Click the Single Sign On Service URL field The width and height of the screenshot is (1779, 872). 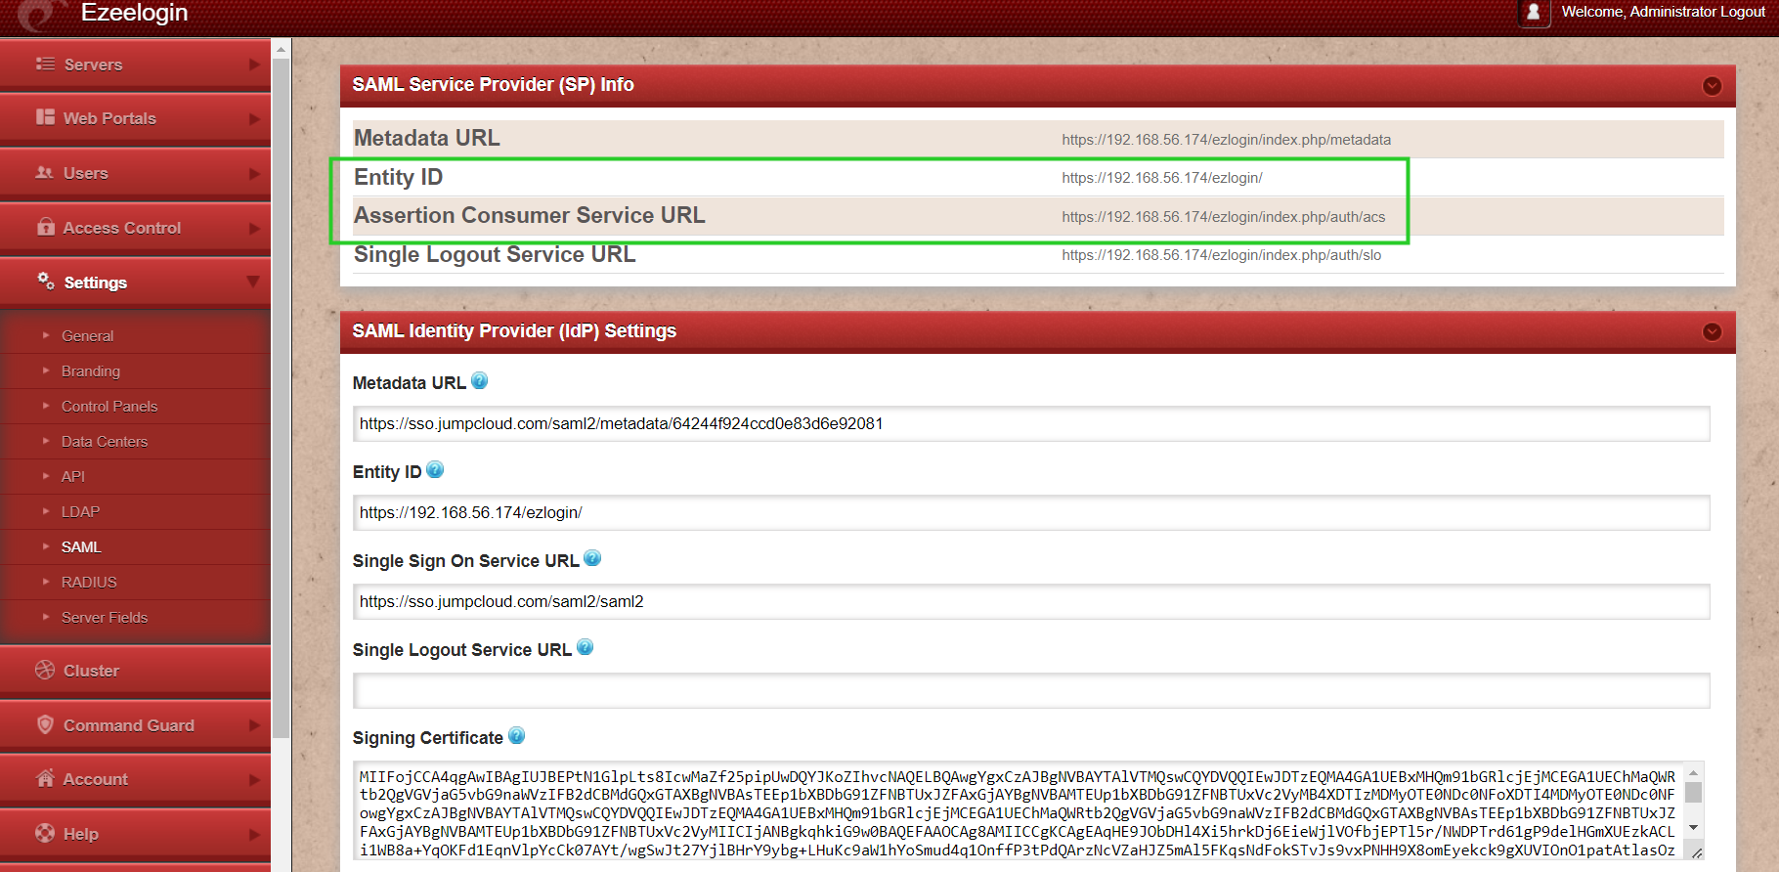click(x=1031, y=601)
